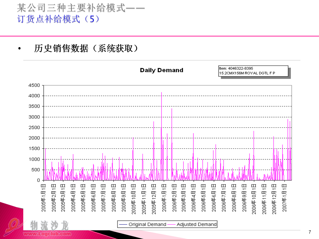Click the 4500 y-axis label
Image resolution: width=319 pixels, height=239 pixels.
tap(34, 85)
